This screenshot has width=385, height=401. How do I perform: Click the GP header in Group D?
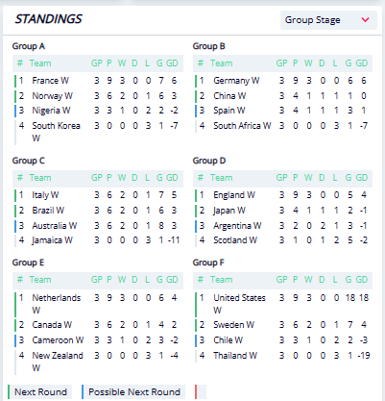click(x=281, y=178)
